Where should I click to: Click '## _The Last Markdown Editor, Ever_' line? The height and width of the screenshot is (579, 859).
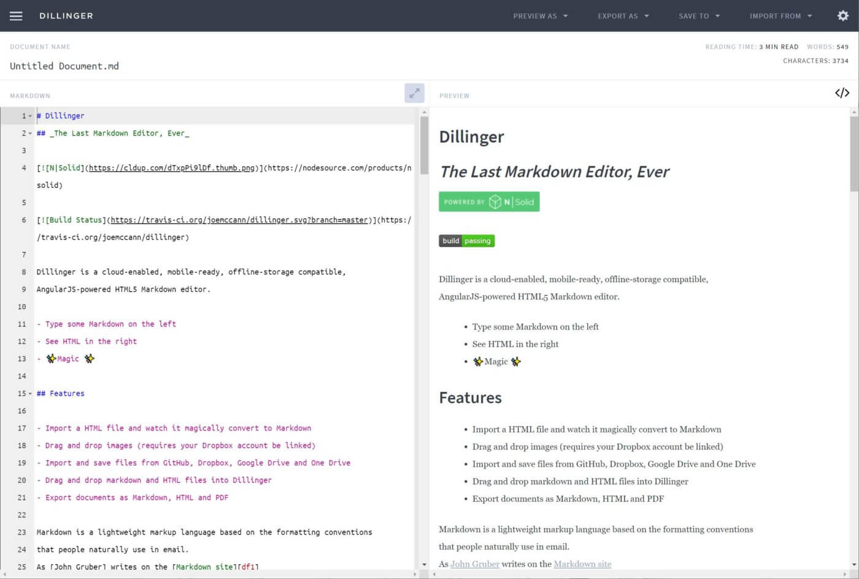[113, 133]
